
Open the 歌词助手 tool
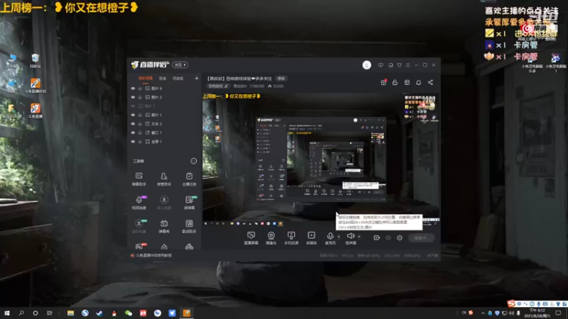click(x=189, y=226)
